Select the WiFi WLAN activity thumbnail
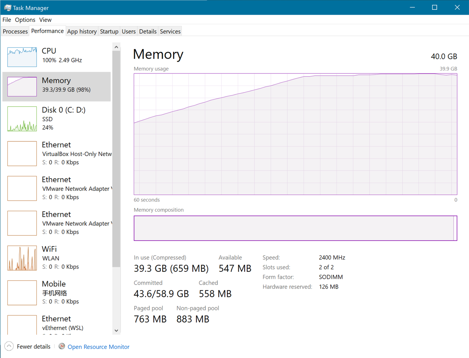 pyautogui.click(x=22, y=258)
